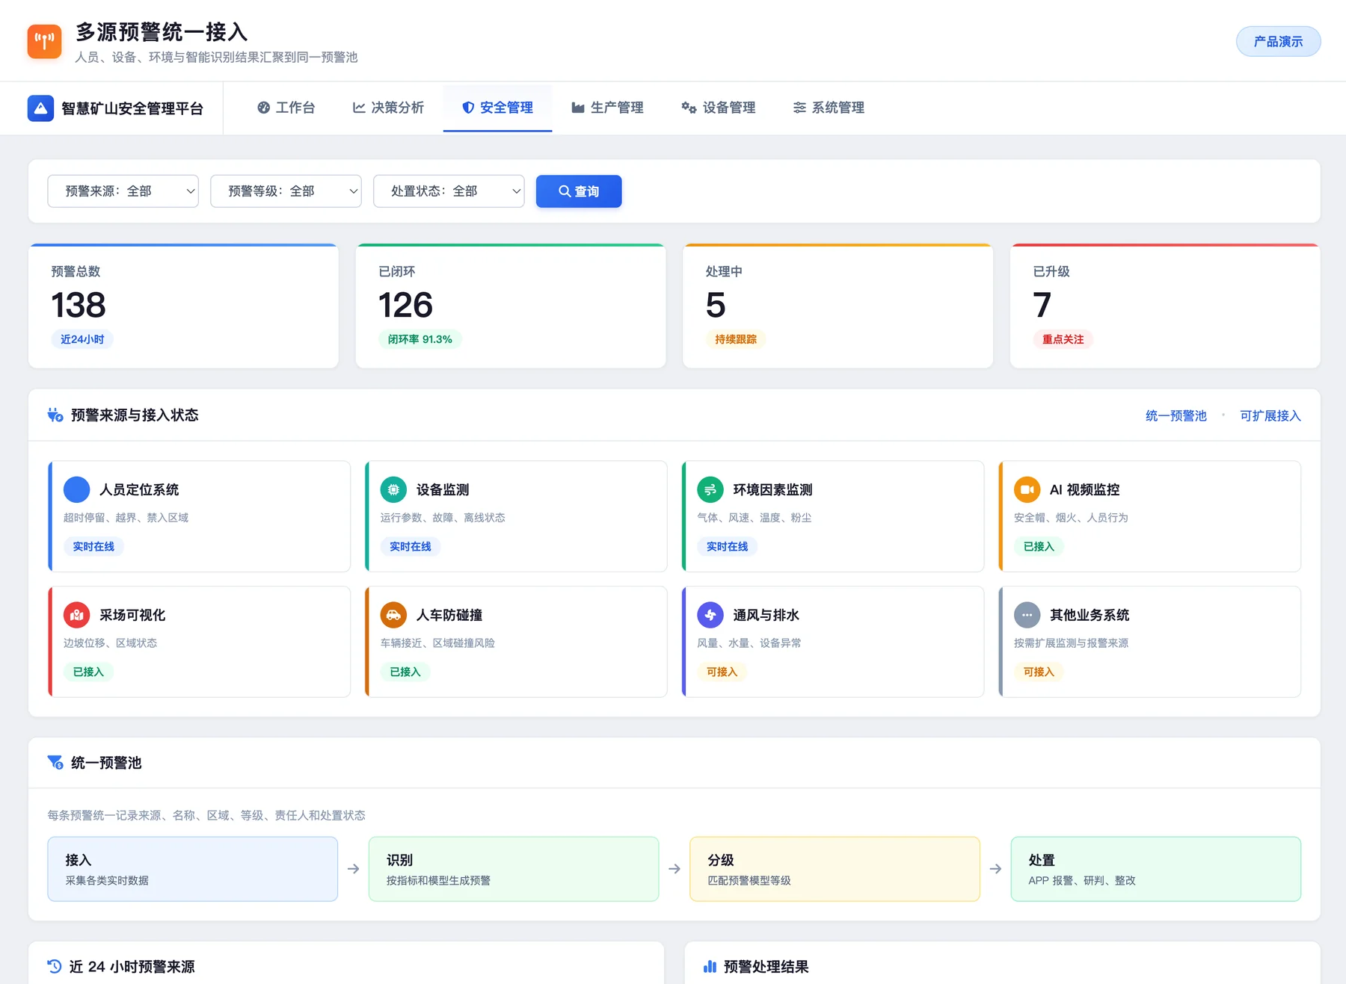Viewport: 1346px width, 984px height.
Task: Open the 处置状态 dropdown
Action: pyautogui.click(x=449, y=191)
